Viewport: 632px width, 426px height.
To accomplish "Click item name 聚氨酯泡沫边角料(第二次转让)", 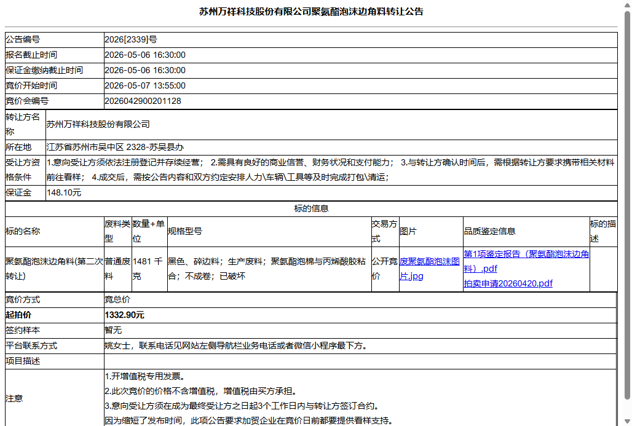I will 54,269.
